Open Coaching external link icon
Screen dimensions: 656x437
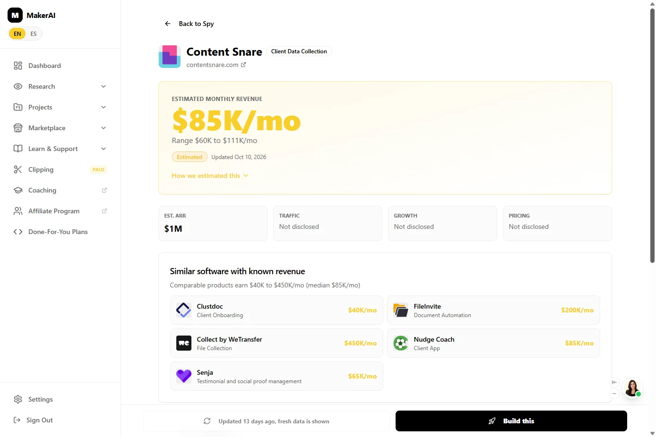pos(104,190)
